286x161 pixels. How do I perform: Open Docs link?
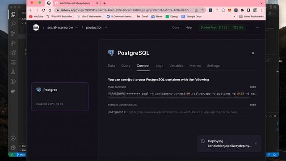[x=176, y=27]
